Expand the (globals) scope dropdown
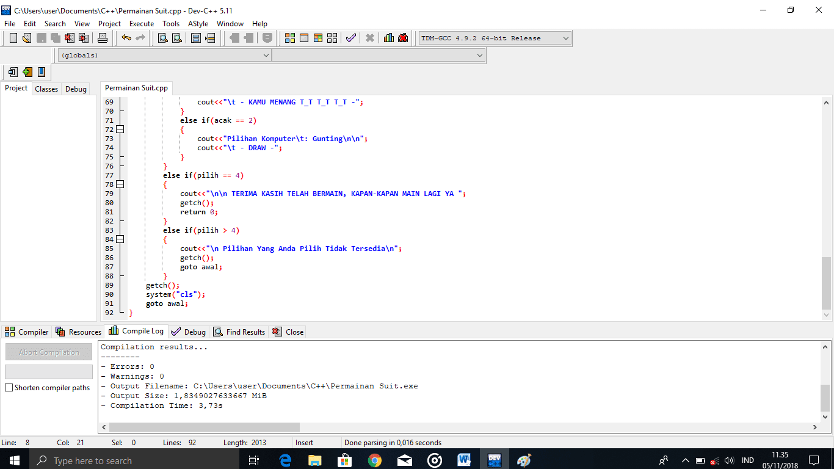Screen dimensions: 834x469 (x=165, y=55)
